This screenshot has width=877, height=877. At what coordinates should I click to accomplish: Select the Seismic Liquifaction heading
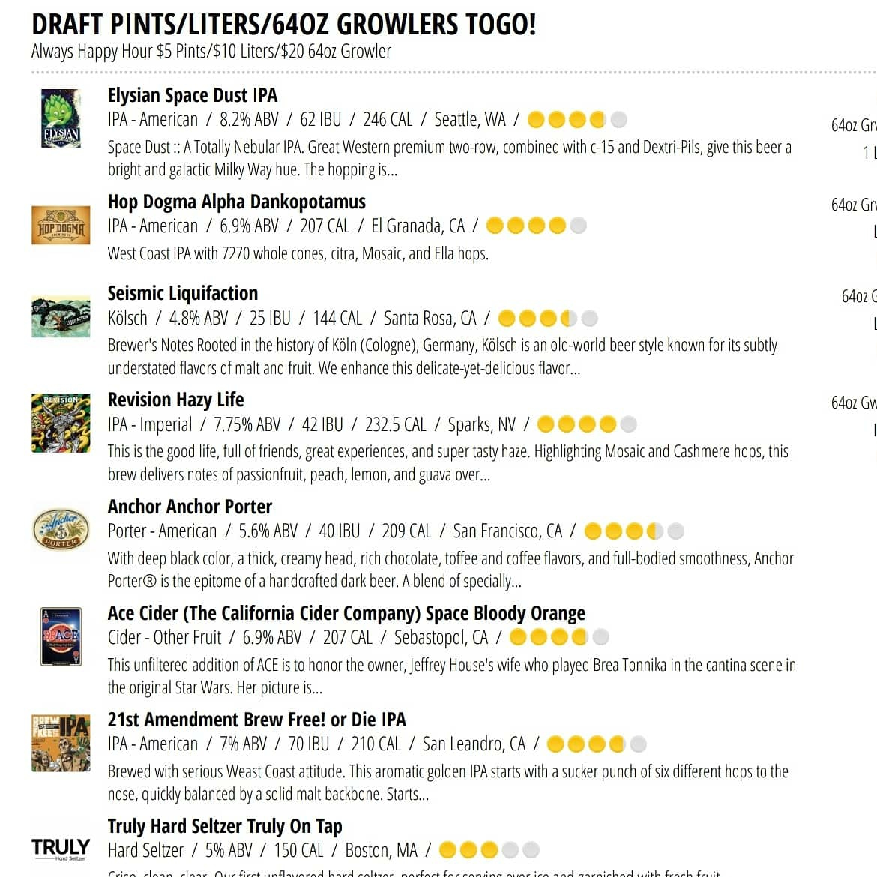183,294
